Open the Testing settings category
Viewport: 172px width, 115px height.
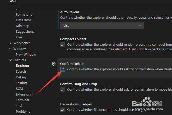[x=21, y=83]
